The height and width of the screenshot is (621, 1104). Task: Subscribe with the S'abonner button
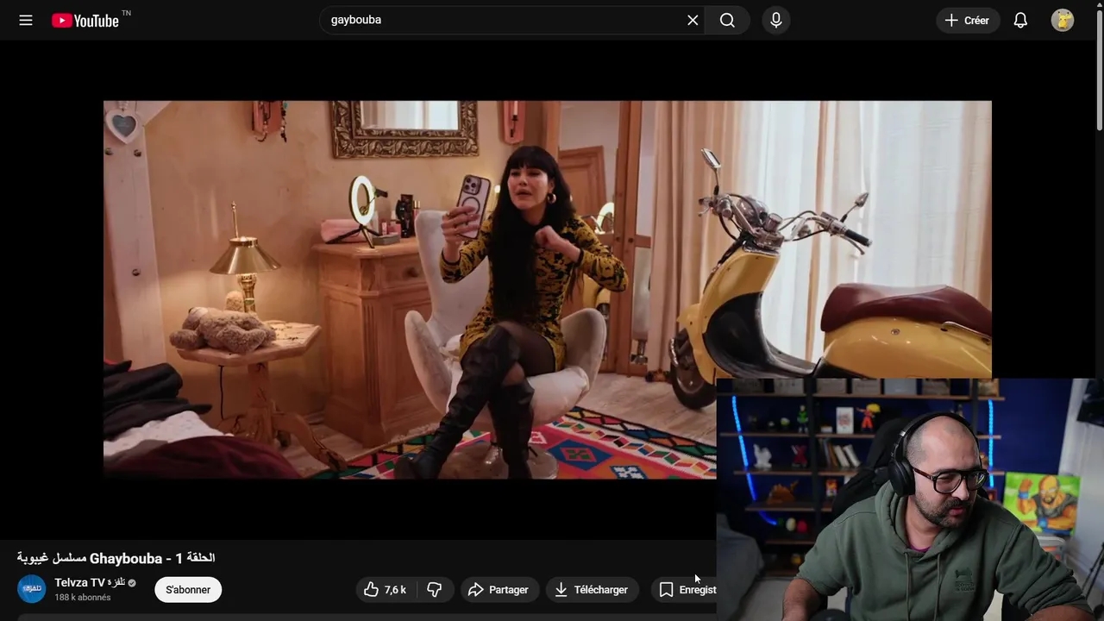pos(188,590)
